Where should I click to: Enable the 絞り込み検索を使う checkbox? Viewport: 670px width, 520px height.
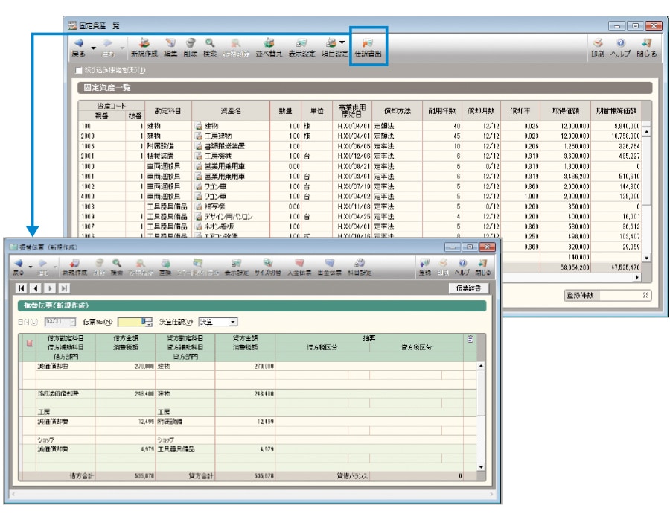pos(80,71)
